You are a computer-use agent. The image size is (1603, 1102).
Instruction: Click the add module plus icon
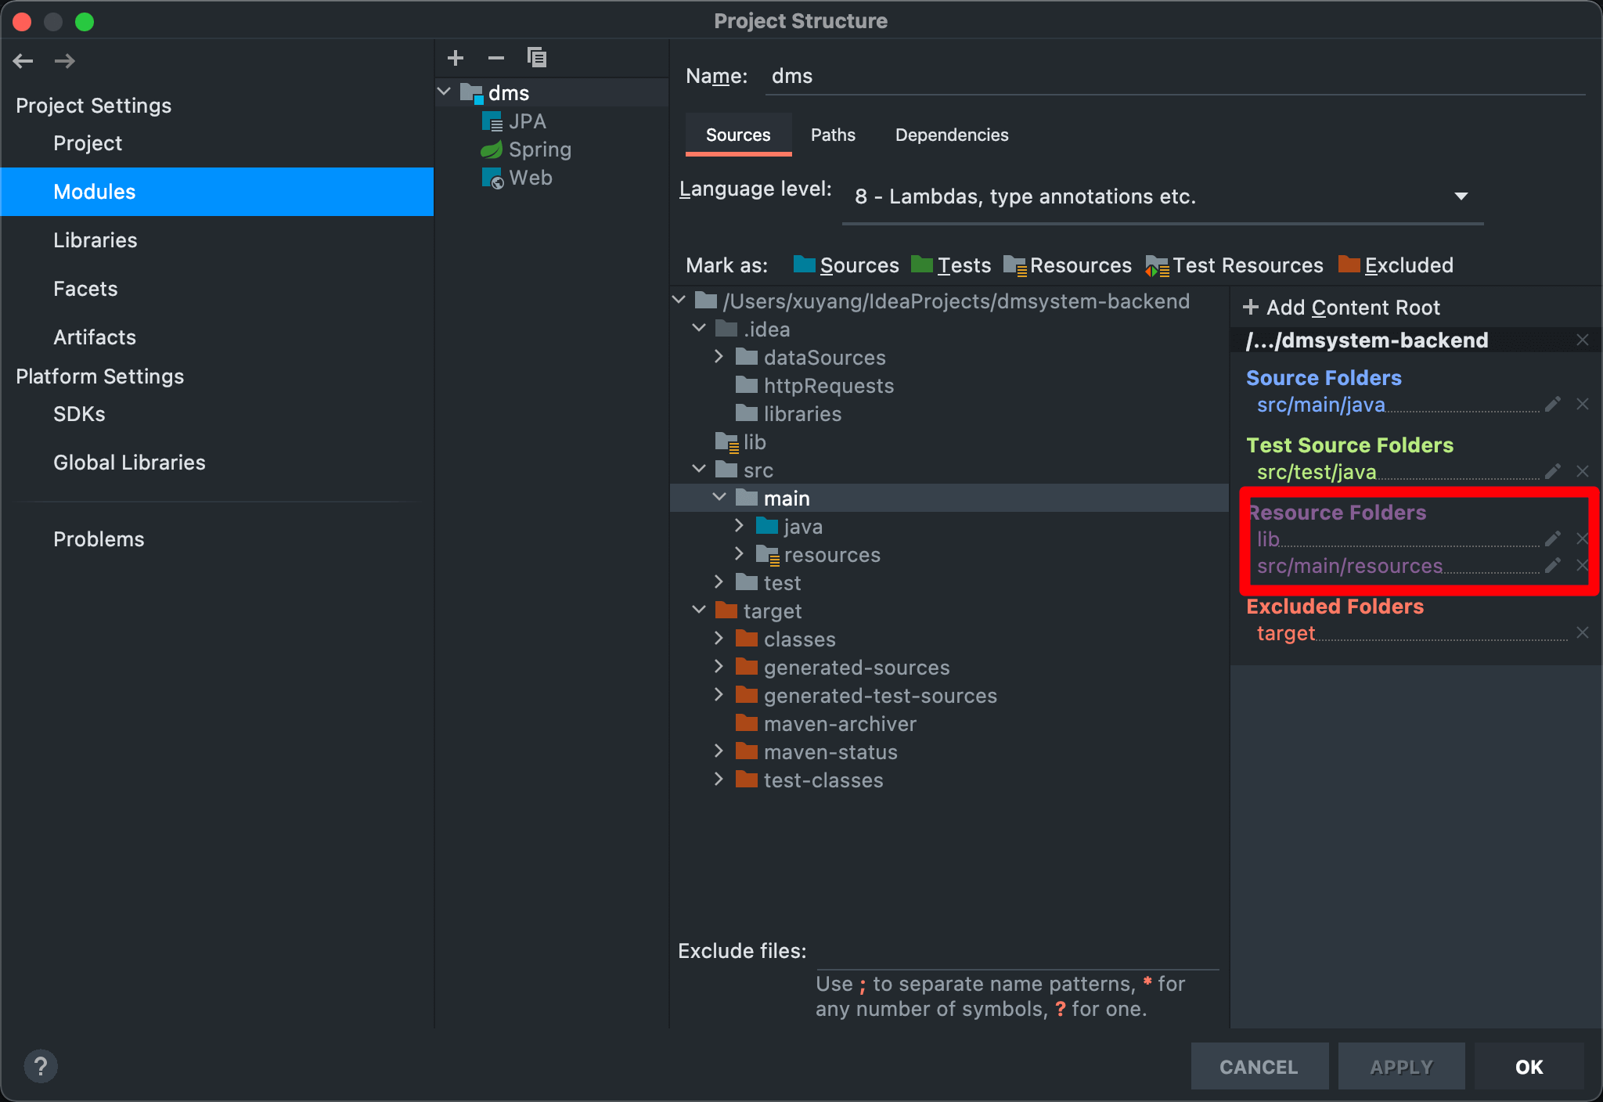pyautogui.click(x=456, y=58)
